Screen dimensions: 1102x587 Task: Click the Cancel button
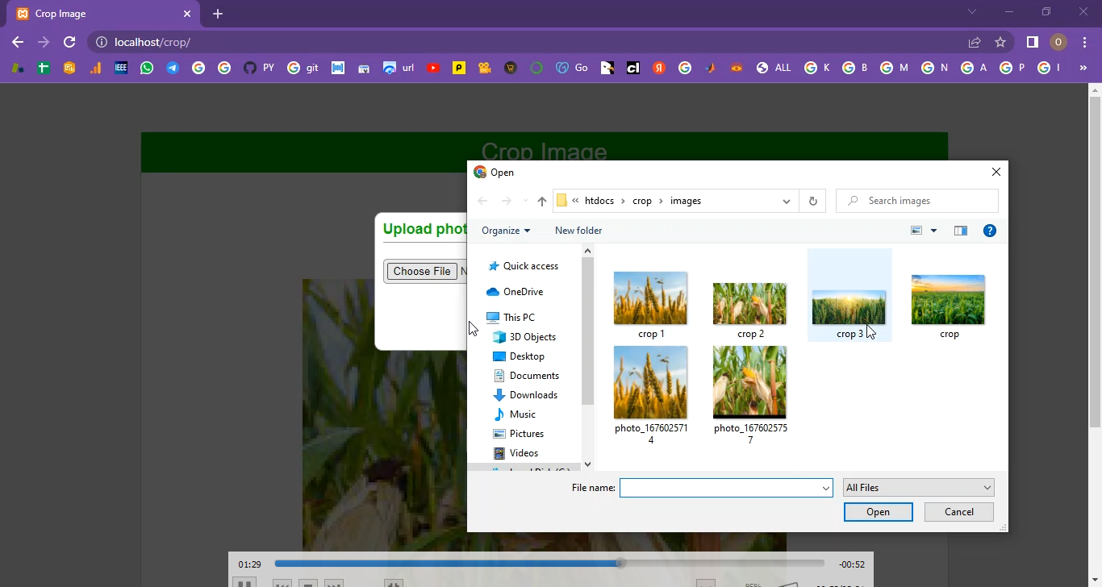coord(958,512)
